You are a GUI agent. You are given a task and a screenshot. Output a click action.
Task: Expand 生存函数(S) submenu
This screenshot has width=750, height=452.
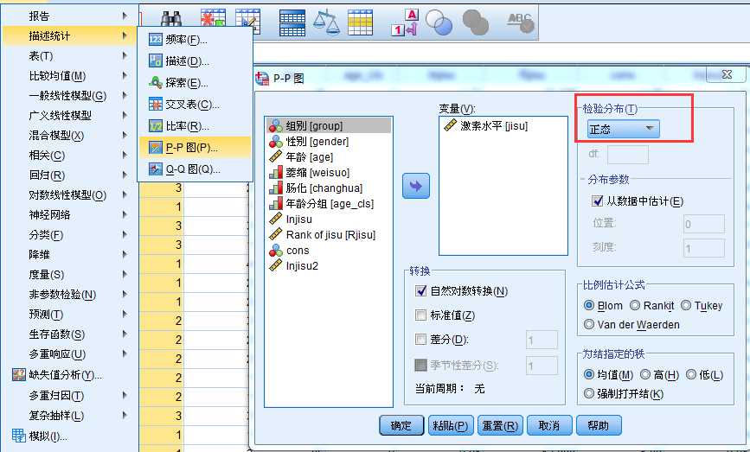pos(70,334)
